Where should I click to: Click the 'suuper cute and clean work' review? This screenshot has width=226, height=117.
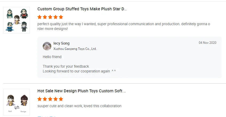coord(79,106)
